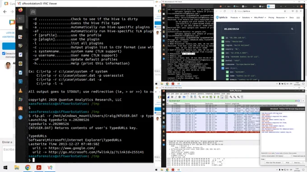
Task: Toggle the Desactivar mensajes checkbox
Action: click(x=4, y=53)
